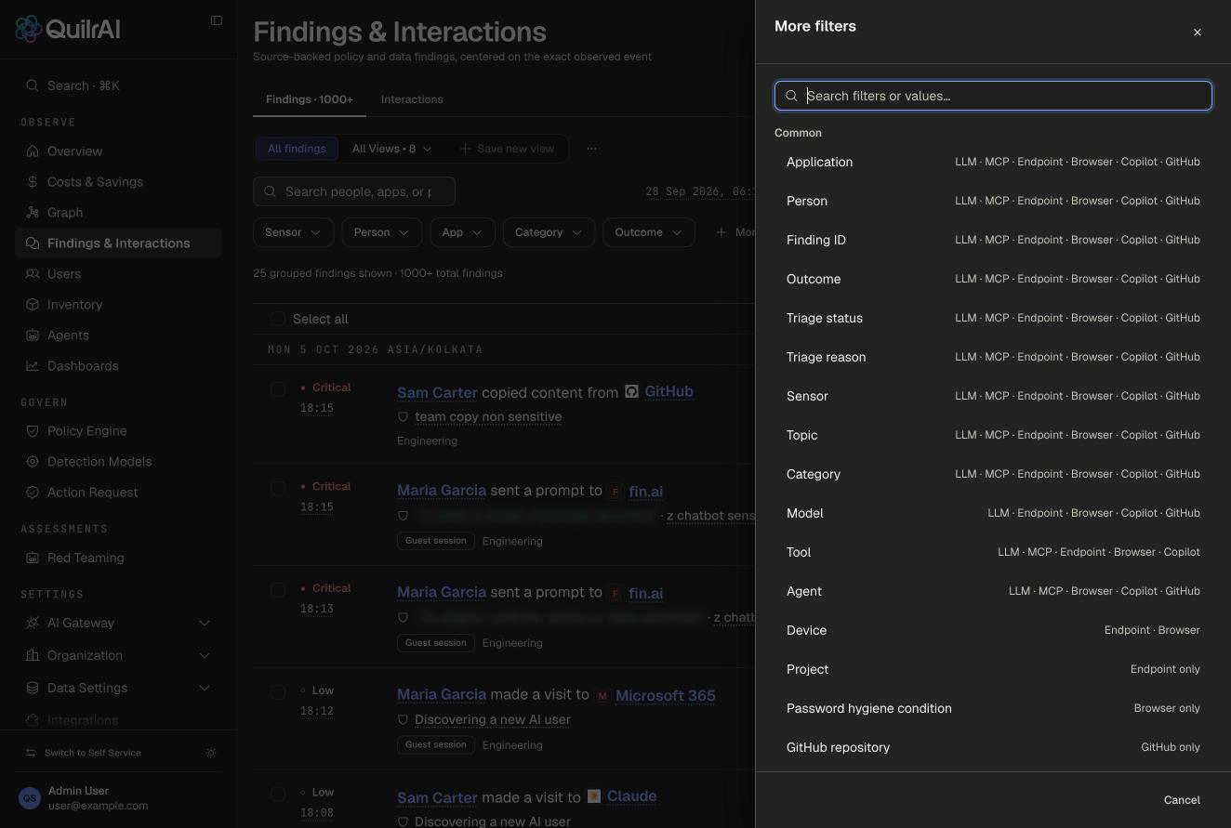The width and height of the screenshot is (1231, 828).
Task: Select the 18:13 Maria Garcia finding checkbox
Action: (x=278, y=590)
